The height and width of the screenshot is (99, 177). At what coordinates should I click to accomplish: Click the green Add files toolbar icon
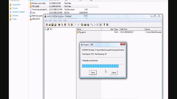[x=59, y=25]
